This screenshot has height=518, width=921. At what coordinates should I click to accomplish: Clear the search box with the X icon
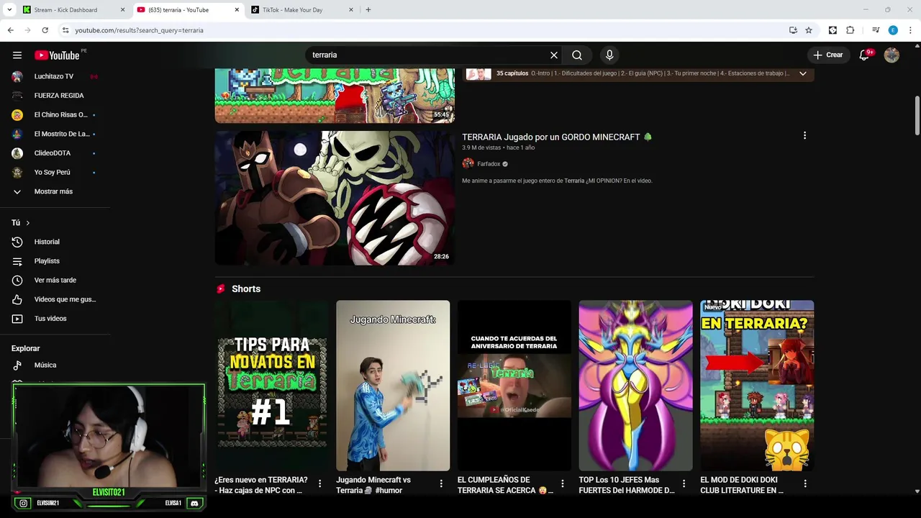(554, 55)
